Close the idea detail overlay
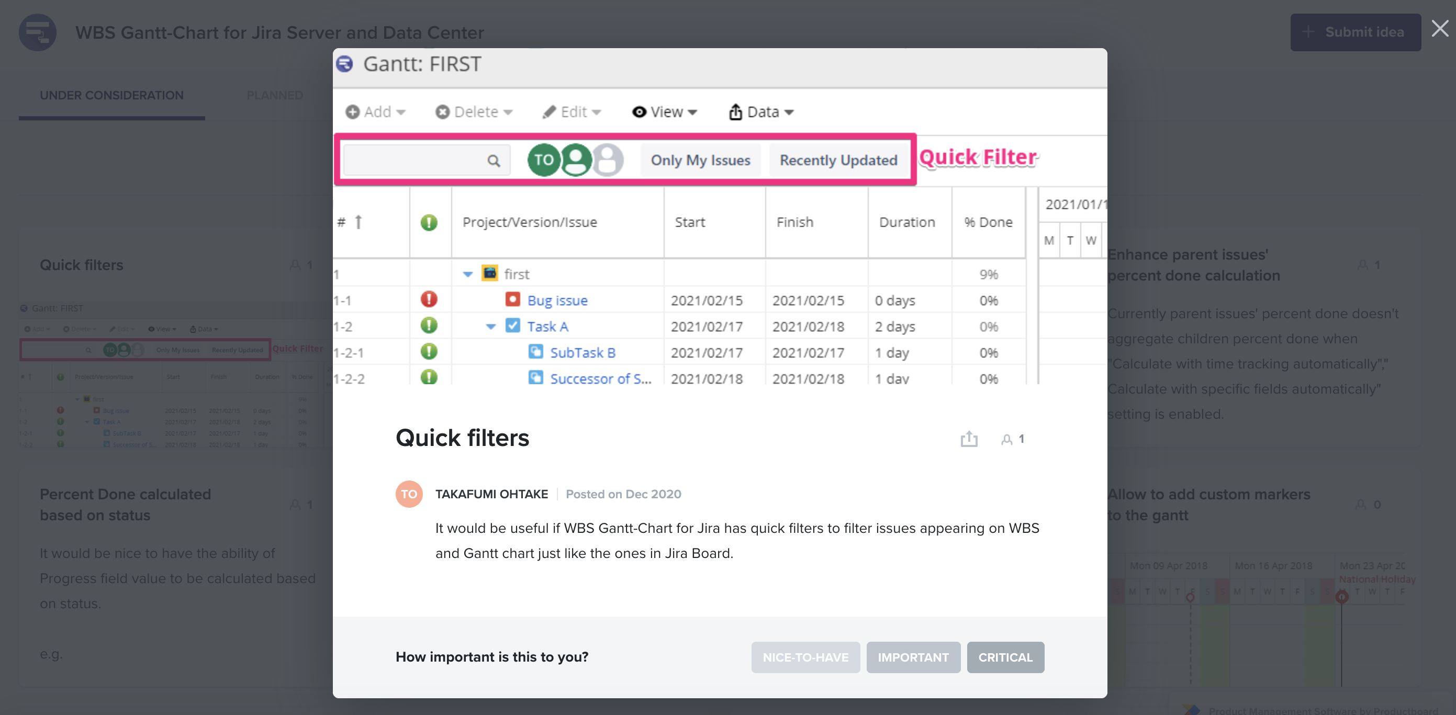The height and width of the screenshot is (715, 1456). click(1440, 28)
